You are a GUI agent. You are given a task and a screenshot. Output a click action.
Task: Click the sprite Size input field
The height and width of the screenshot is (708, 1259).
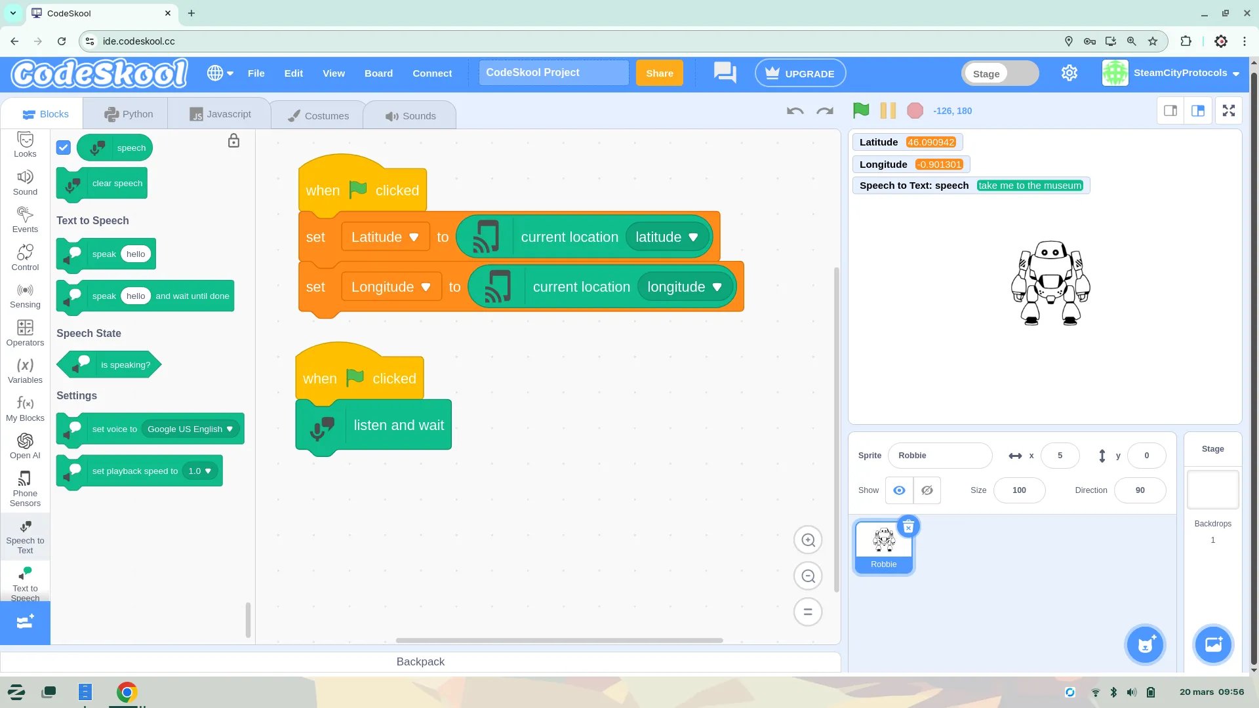[1019, 490]
